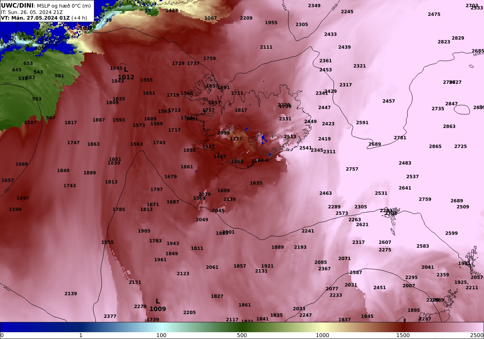This screenshot has width=484, height=339.
Task: Click the height value 1427
Action: [x=172, y=11]
